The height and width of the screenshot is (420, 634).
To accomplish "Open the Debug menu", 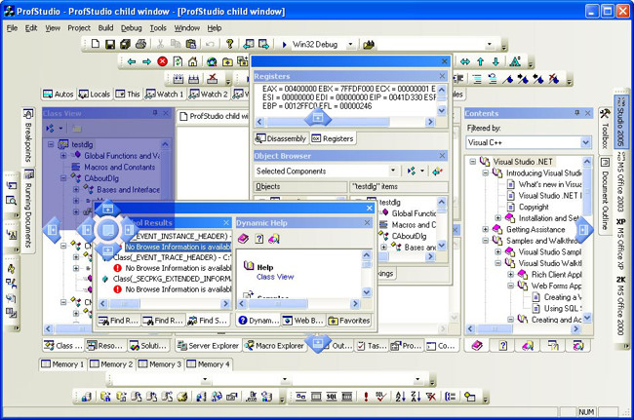I will point(131,28).
